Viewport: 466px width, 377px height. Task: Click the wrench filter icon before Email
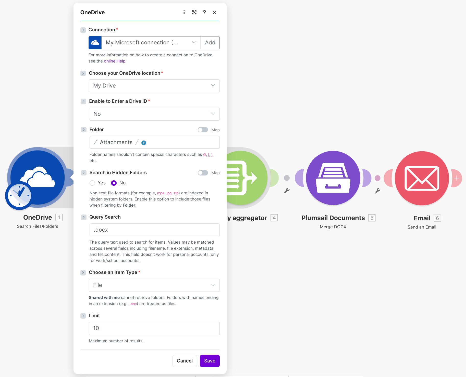[x=377, y=191]
